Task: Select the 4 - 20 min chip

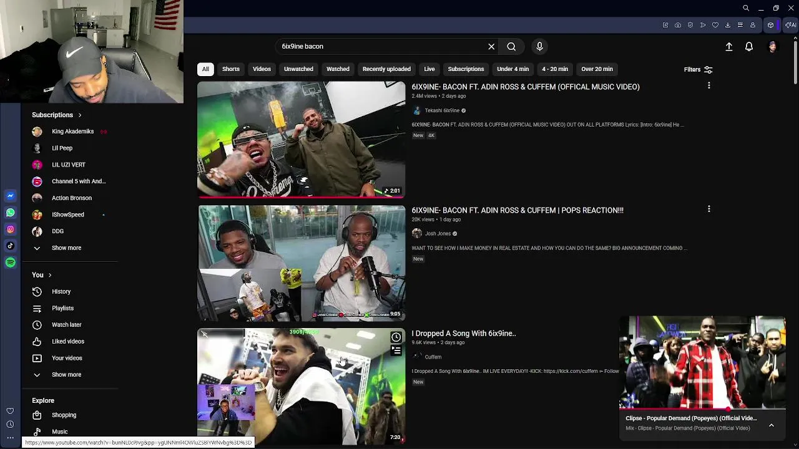Action: click(x=555, y=69)
